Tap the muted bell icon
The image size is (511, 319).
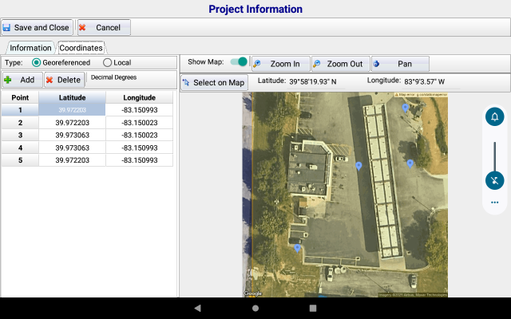click(x=494, y=180)
